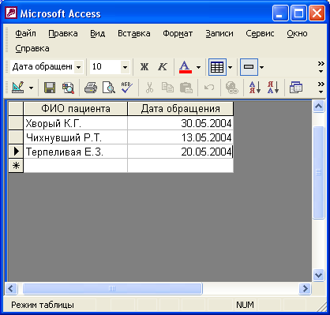Viewport: 330px width, 315px height.
Task: Click the Access key icon in the title bar
Action: (x=11, y=13)
